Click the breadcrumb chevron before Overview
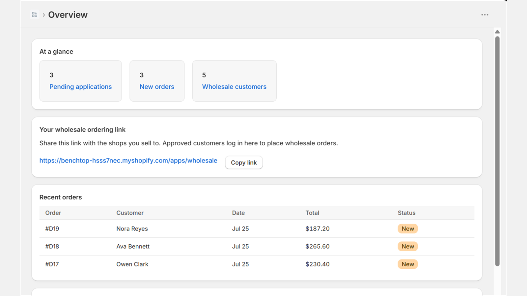The image size is (527, 296). 43,15
